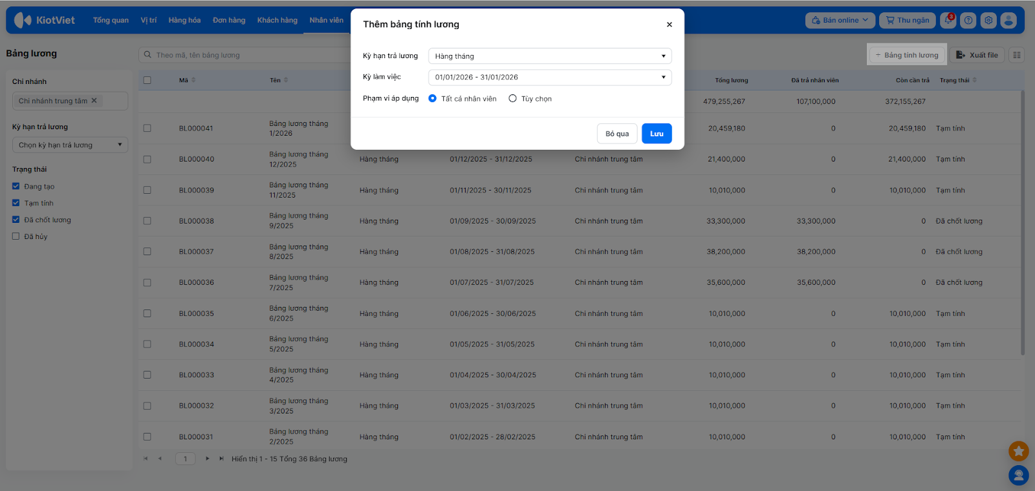The height and width of the screenshot is (491, 1035).
Task: Enable the Đã hủy status filter
Action: click(x=16, y=236)
